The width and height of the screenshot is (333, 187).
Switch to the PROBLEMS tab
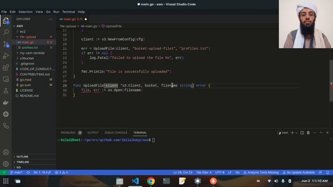coord(68,133)
